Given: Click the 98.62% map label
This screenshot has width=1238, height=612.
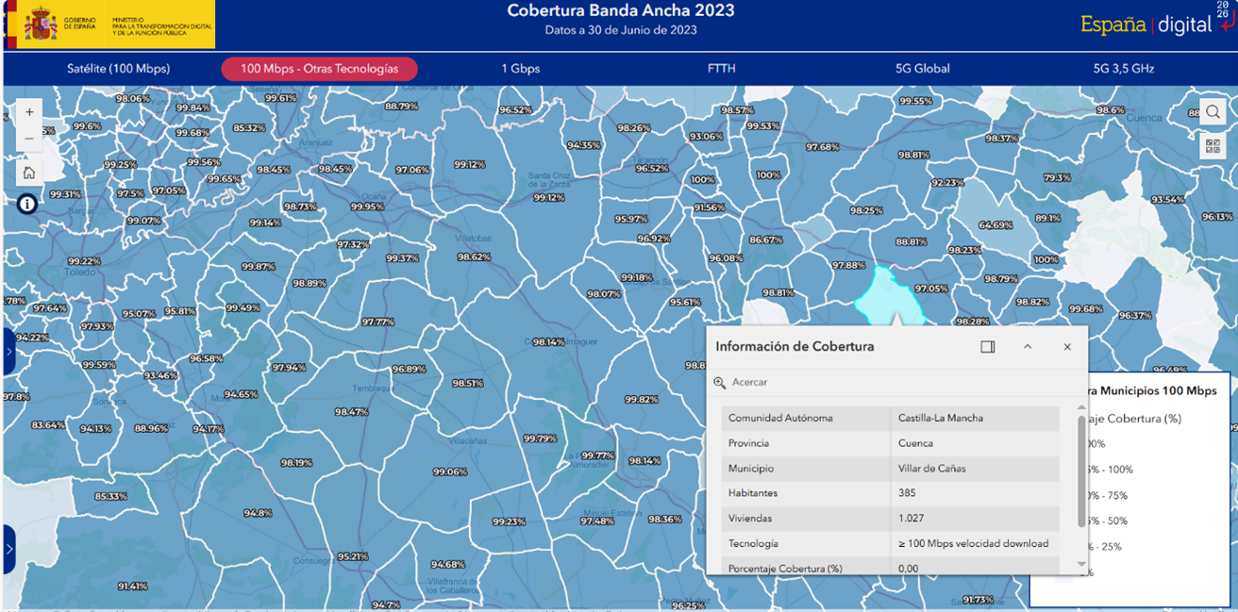Looking at the screenshot, I should (x=474, y=256).
